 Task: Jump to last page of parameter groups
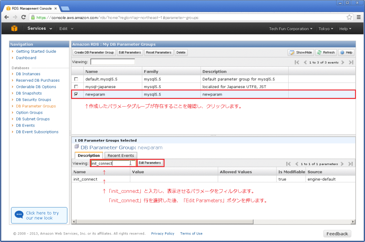coord(351,62)
